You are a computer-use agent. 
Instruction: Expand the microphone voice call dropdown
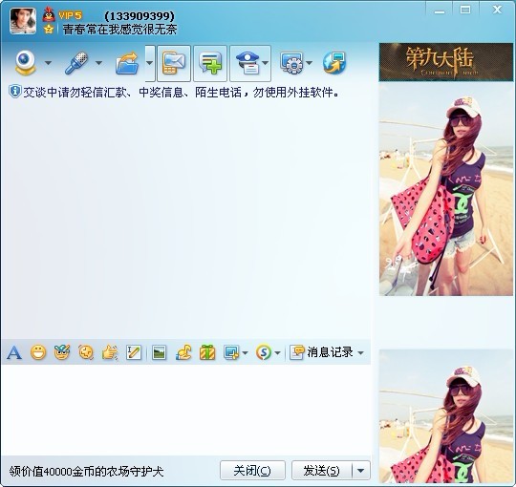point(98,62)
